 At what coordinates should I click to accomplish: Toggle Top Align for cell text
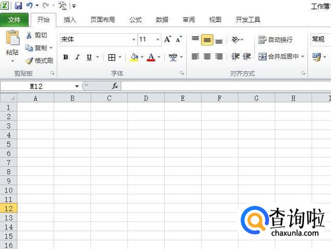195,40
